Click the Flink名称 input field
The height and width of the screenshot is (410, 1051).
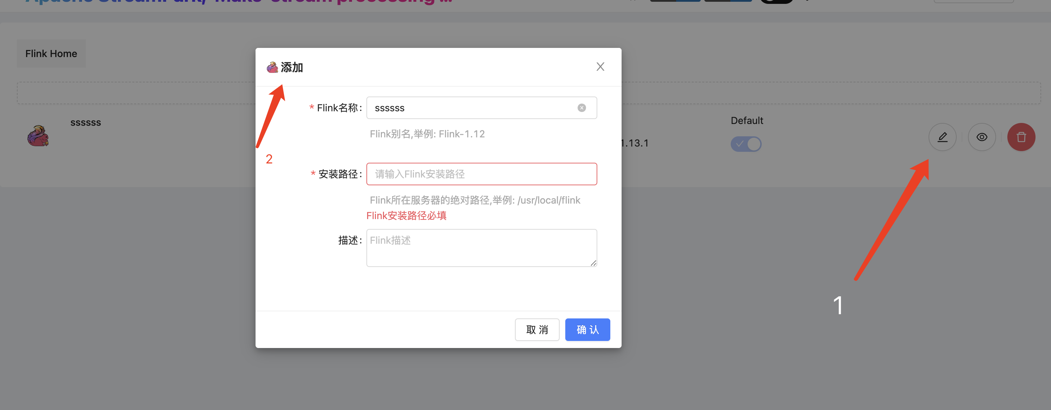coord(482,108)
